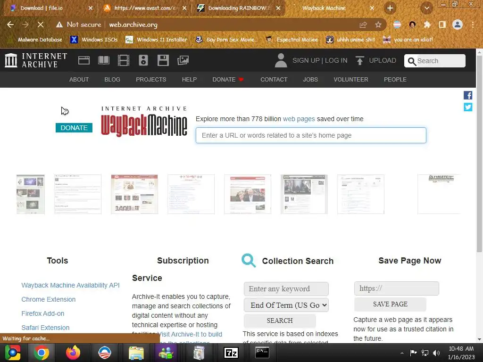Open CONTACT menu item
The width and height of the screenshot is (483, 362).
point(274,79)
